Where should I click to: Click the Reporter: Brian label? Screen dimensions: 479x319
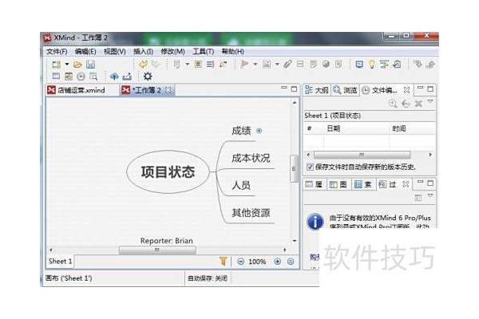[x=167, y=241]
